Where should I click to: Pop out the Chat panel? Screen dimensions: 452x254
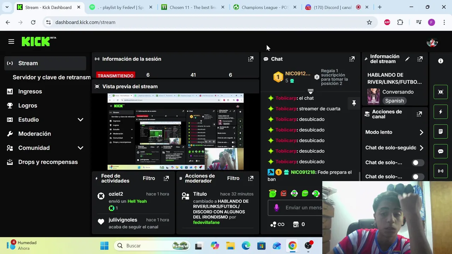pyautogui.click(x=352, y=59)
